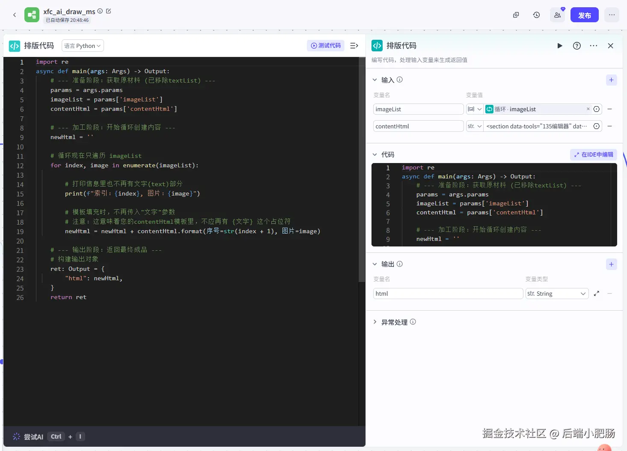Screen dimensions: 627x451
Task: Open the version history clock icon
Action: pos(537,15)
